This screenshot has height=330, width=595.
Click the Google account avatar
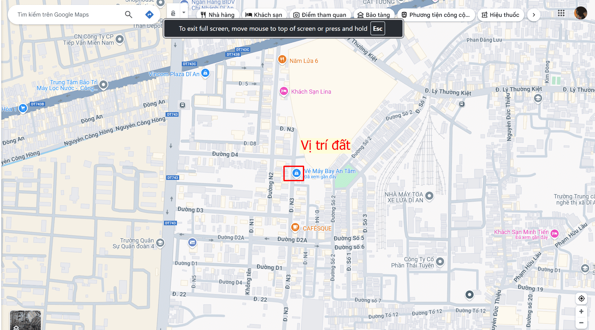point(580,13)
